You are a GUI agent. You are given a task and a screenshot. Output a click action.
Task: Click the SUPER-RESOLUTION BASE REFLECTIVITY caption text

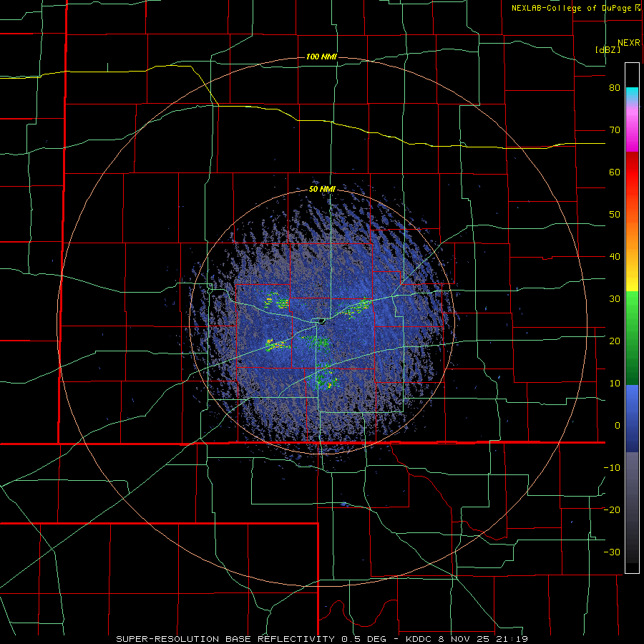coord(225,639)
